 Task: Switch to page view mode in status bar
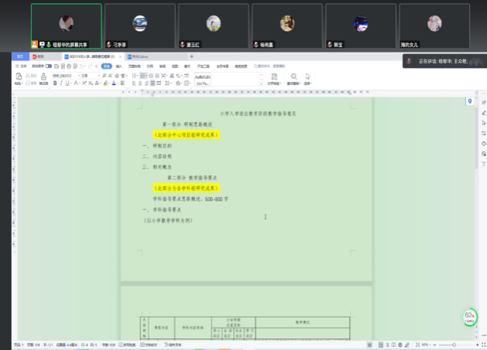[x=380, y=345]
